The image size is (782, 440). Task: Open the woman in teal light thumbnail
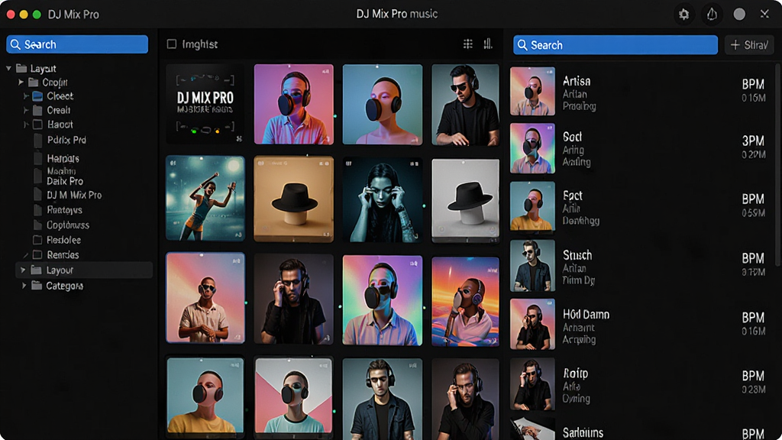pos(383,201)
